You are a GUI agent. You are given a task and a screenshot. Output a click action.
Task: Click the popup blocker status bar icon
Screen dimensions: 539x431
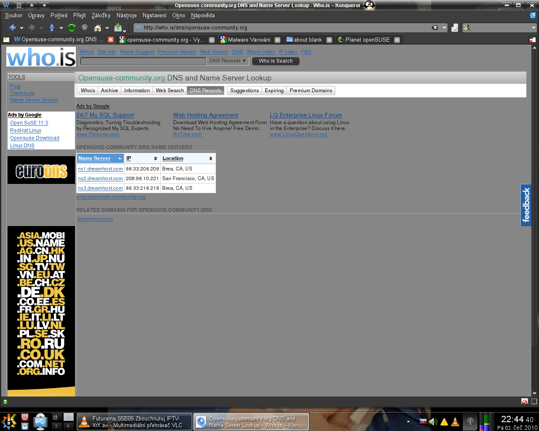coord(525,402)
